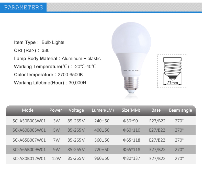Click the Item Type label text

pos(25,42)
